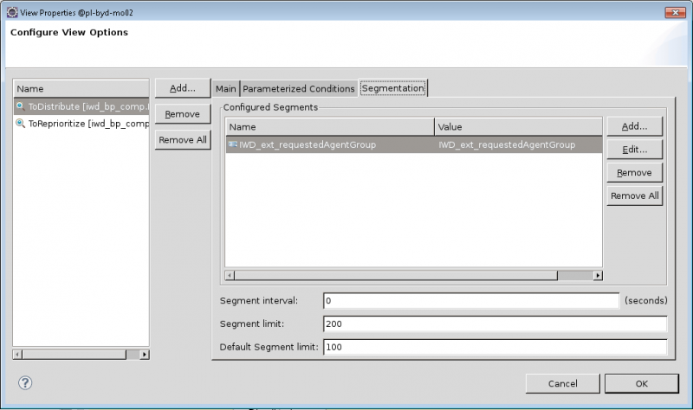Select the Segmentation tab
The width and height of the screenshot is (693, 410).
tap(393, 88)
